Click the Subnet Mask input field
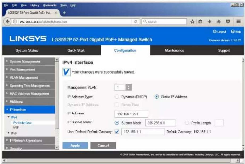Image resolution: width=245 pixels, height=164 pixels. pyautogui.click(x=160, y=123)
